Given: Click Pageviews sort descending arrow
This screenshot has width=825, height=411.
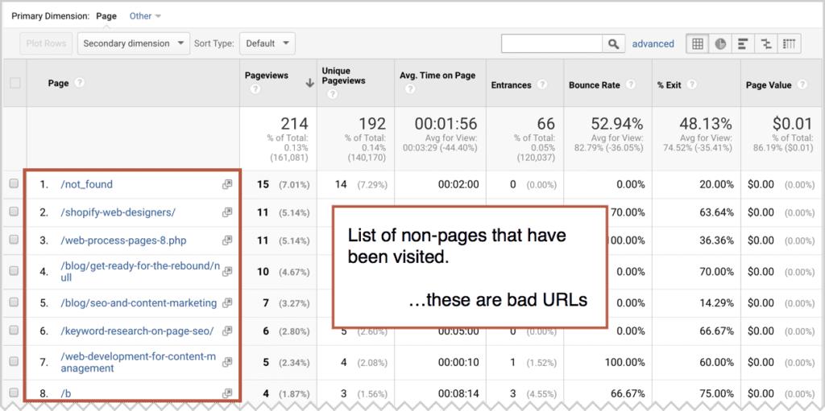Looking at the screenshot, I should 310,83.
